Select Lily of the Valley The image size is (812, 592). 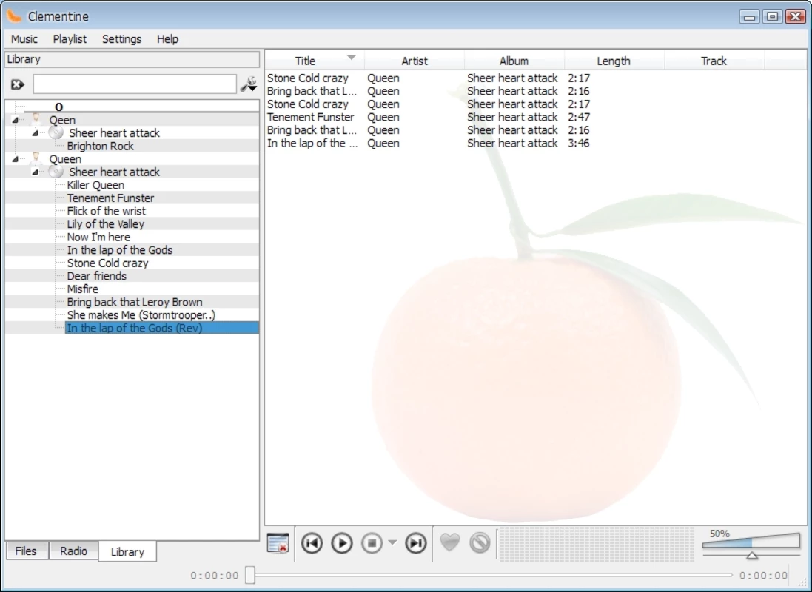point(106,223)
